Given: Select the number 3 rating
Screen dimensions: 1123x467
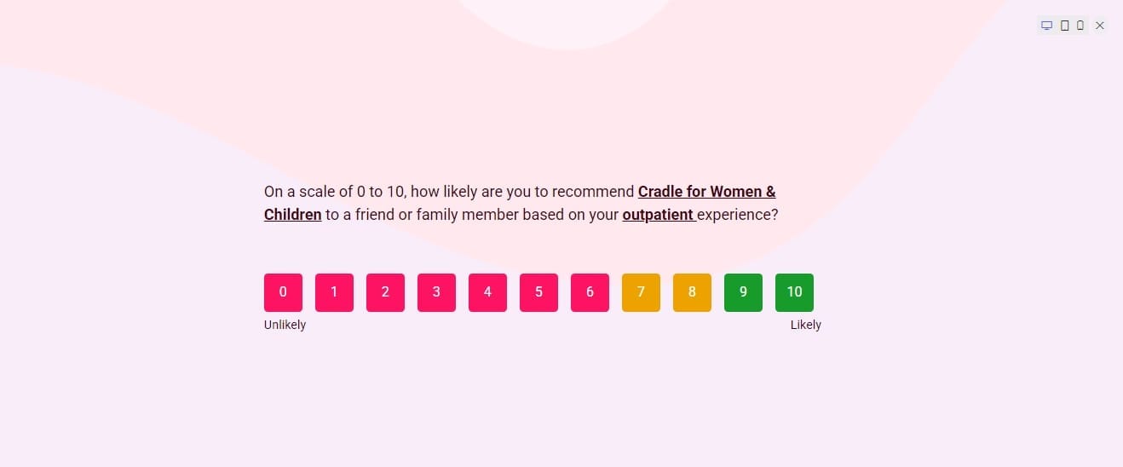Looking at the screenshot, I should point(436,292).
